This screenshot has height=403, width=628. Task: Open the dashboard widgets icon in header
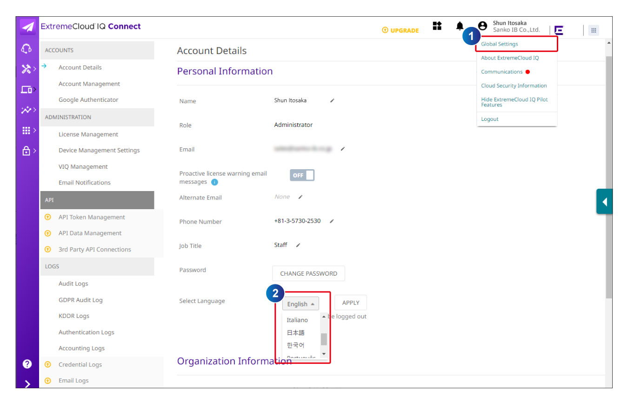coord(437,26)
